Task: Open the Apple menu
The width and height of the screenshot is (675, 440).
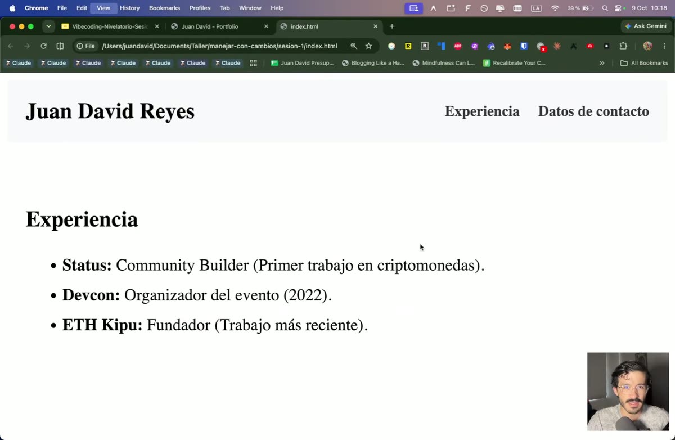Action: tap(12, 8)
